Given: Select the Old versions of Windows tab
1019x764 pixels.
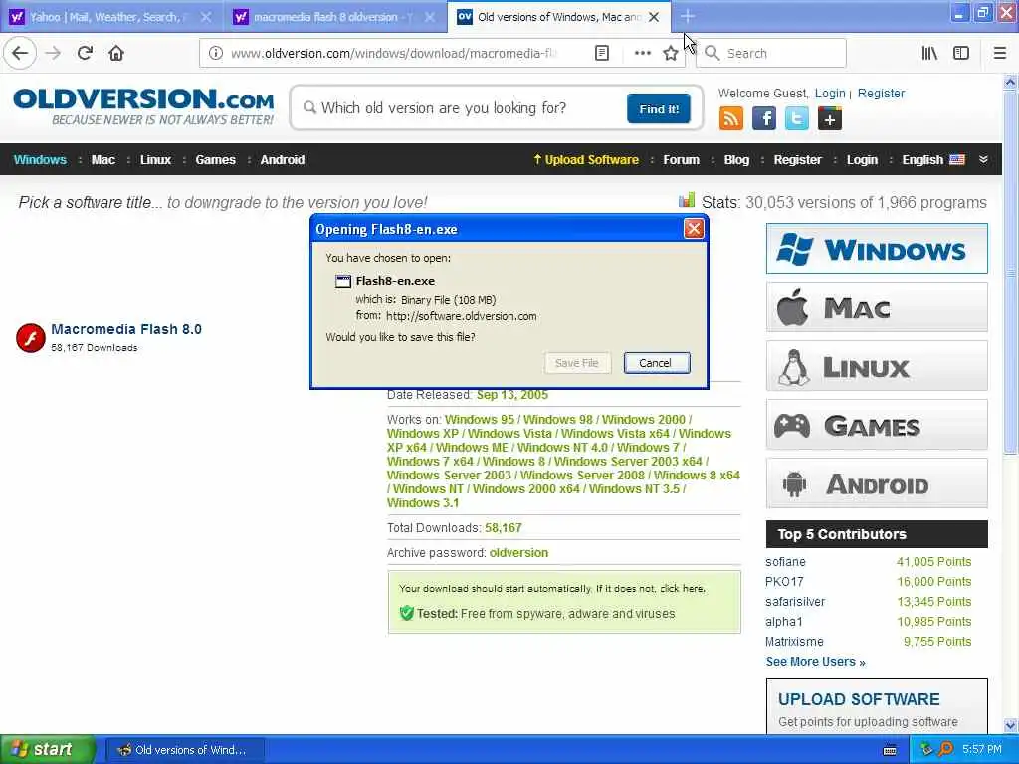Looking at the screenshot, I should [559, 17].
